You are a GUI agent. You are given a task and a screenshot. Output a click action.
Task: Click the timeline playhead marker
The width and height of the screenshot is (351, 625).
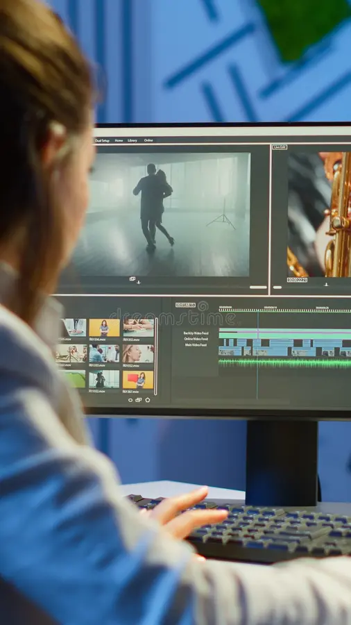coord(257,355)
